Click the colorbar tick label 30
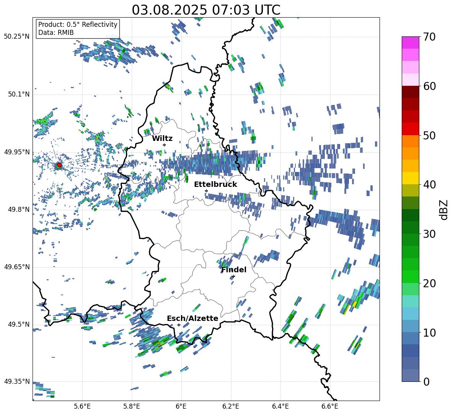Viewport: 453px width, 414px height. pyautogui.click(x=429, y=234)
